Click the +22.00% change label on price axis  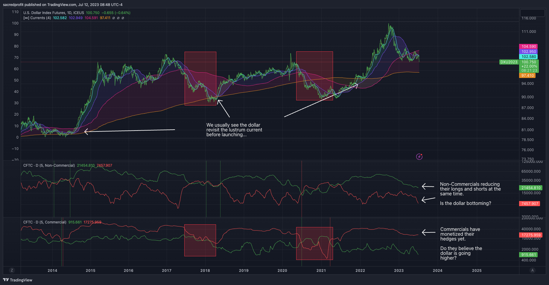click(529, 66)
